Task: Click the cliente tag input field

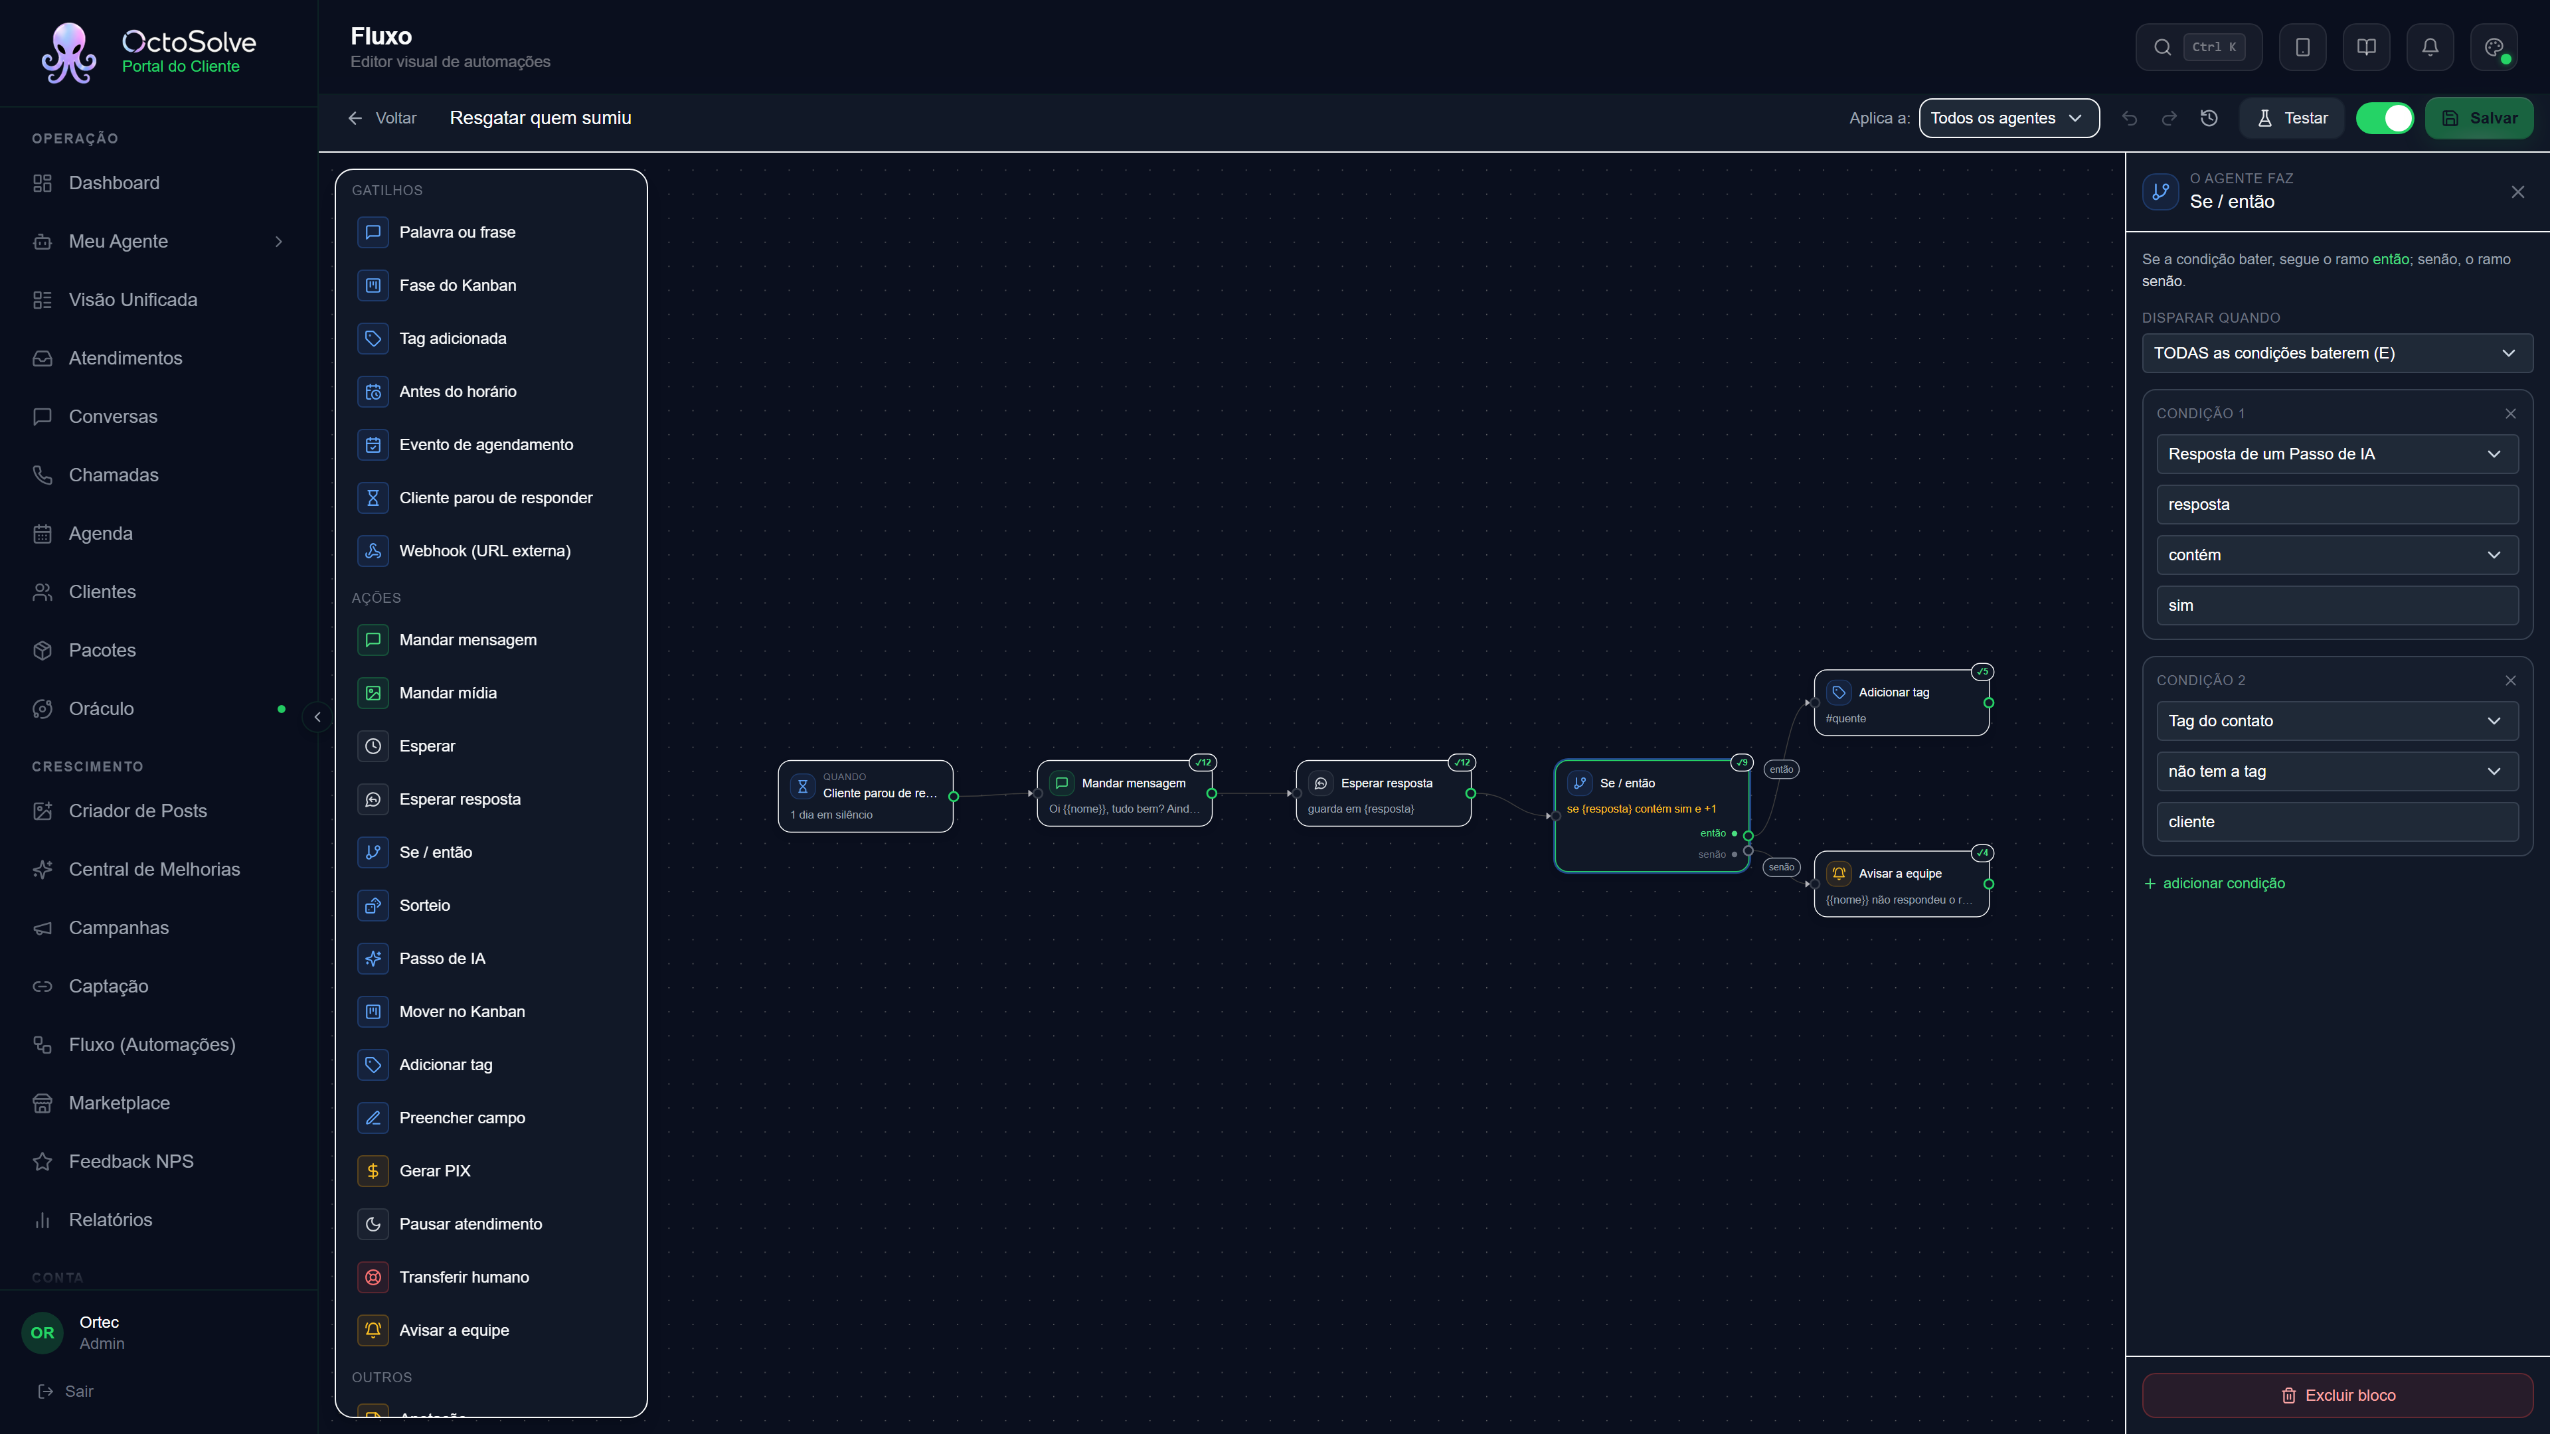Action: point(2336,821)
